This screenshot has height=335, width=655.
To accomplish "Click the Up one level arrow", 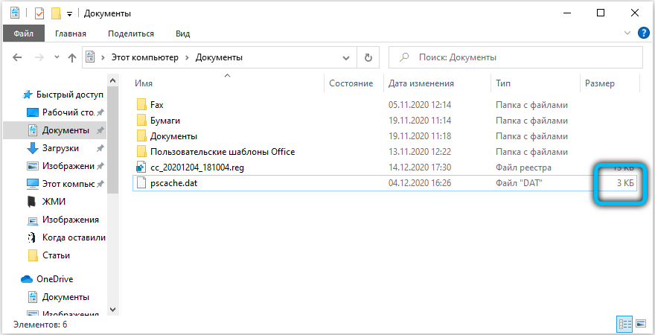I will pos(72,57).
